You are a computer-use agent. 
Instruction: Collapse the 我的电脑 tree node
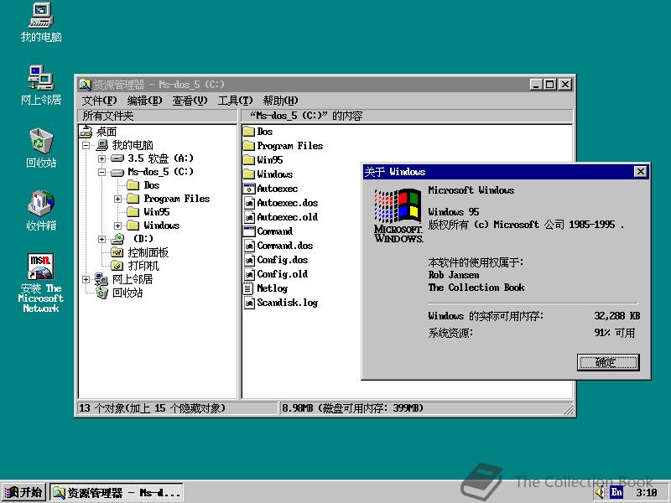pyautogui.click(x=86, y=145)
